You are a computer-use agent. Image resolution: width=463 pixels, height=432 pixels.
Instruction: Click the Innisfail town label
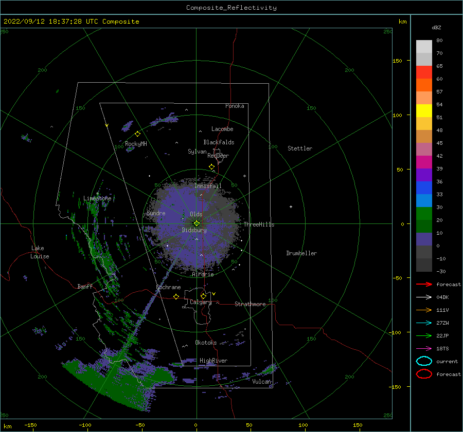click(208, 186)
